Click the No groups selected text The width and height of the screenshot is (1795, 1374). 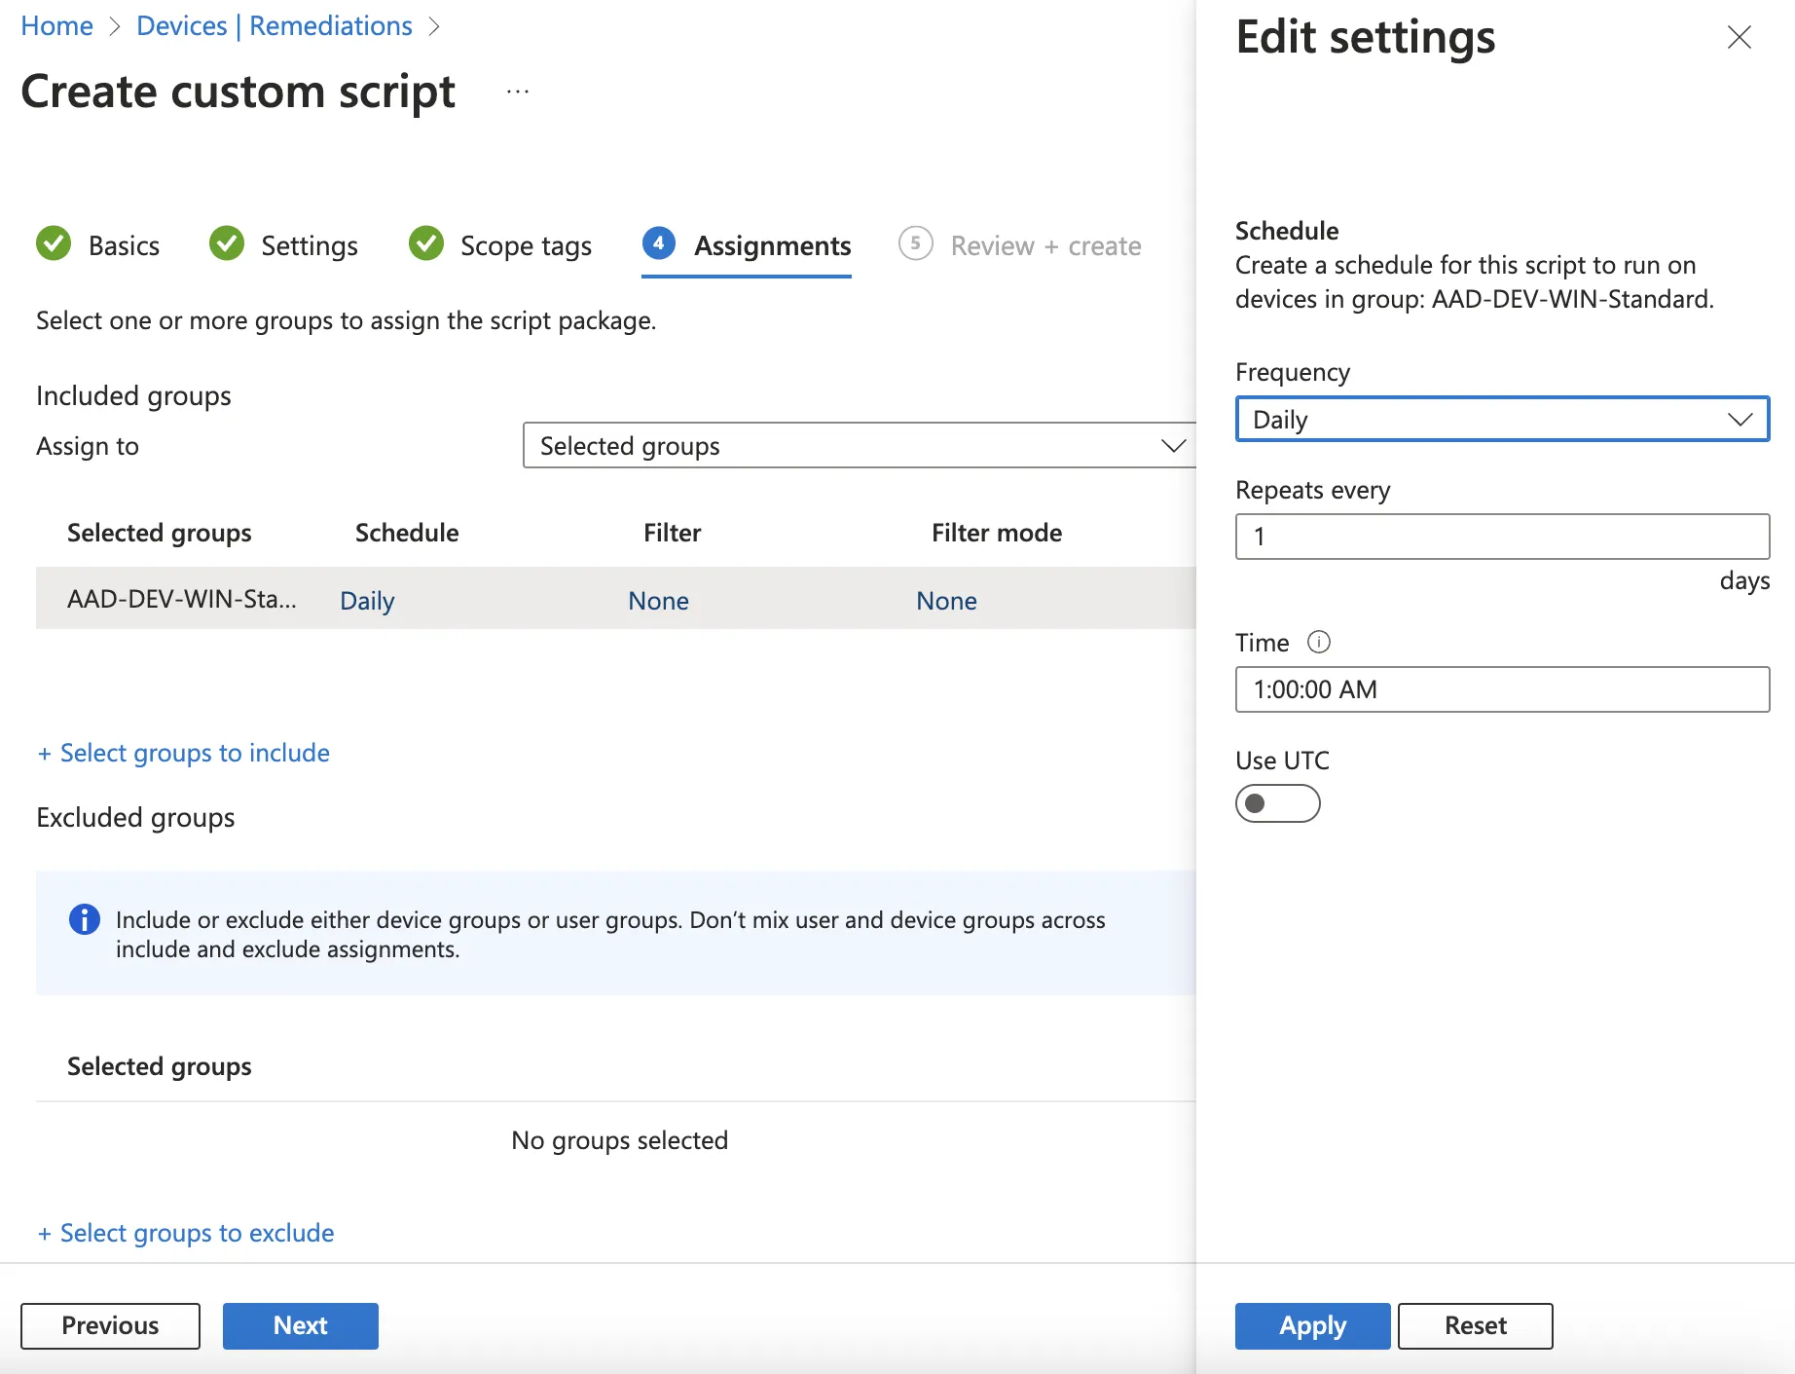point(619,1140)
